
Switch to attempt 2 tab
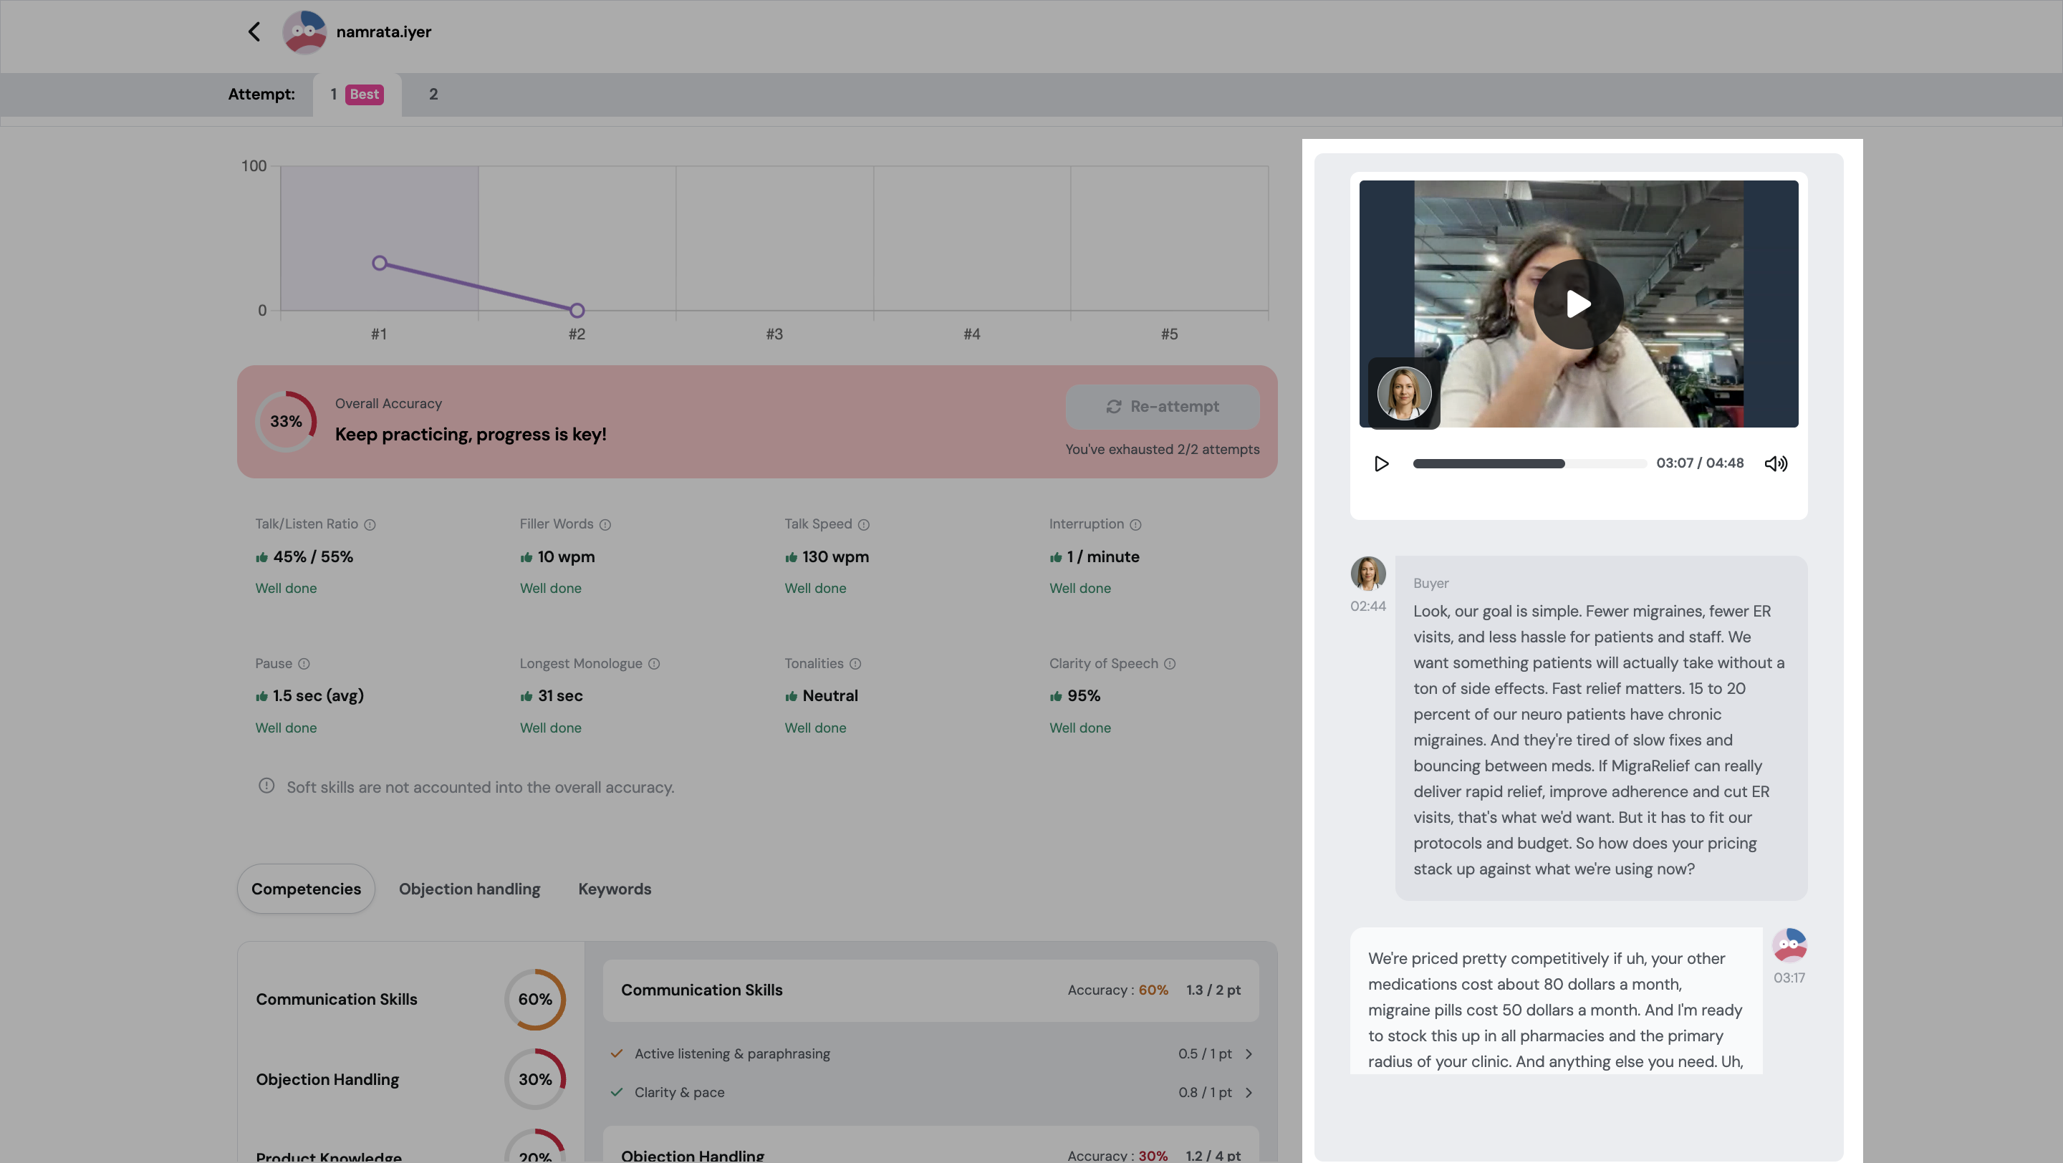[433, 95]
